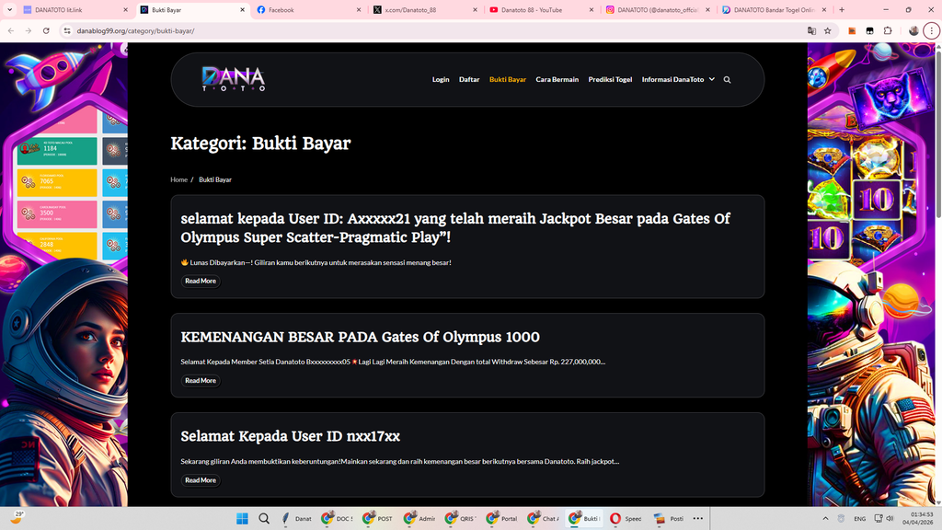
Task: Click the orange extension icon
Action: pos(852,30)
